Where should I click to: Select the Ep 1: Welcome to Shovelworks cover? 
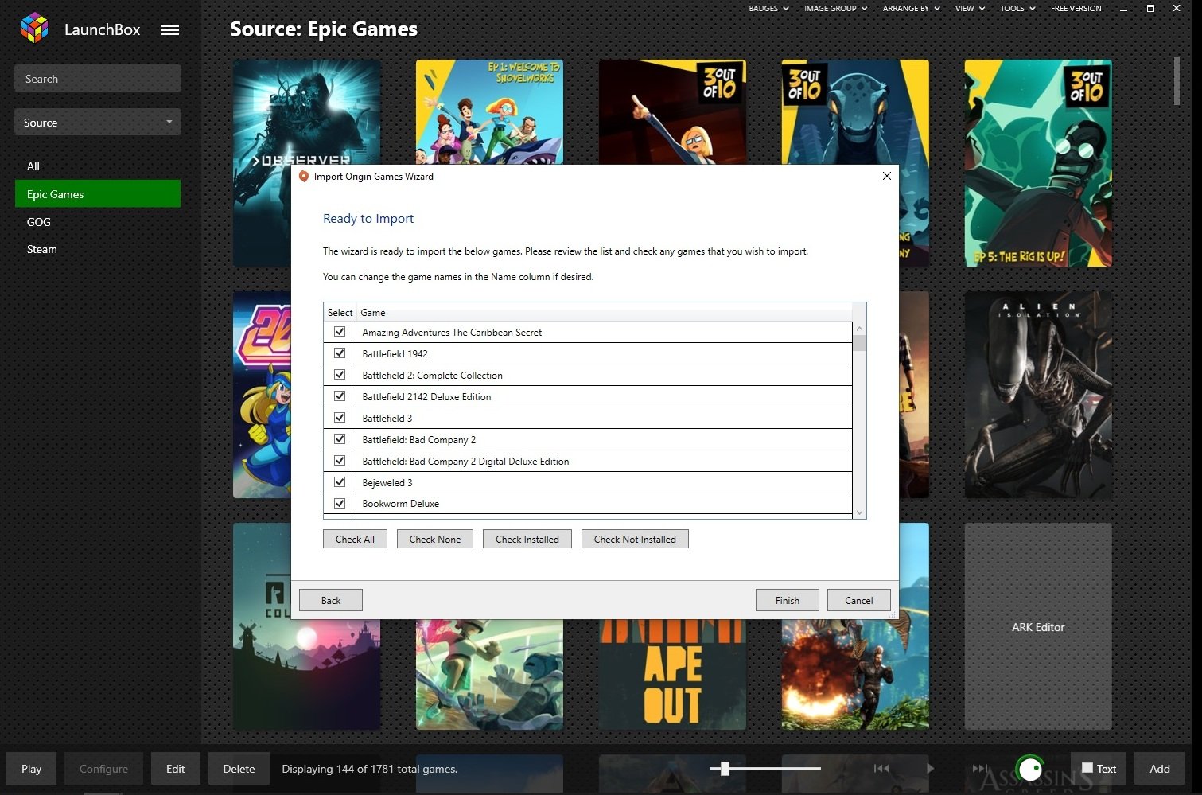pos(489,112)
